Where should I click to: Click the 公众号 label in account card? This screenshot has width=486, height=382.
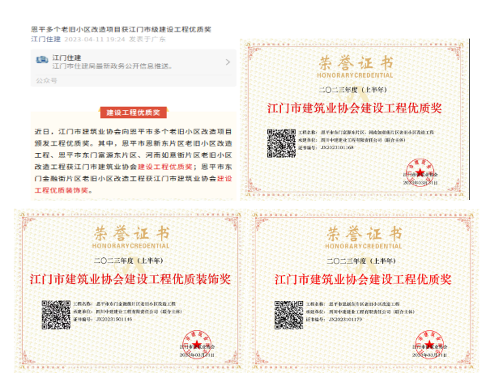click(46, 81)
